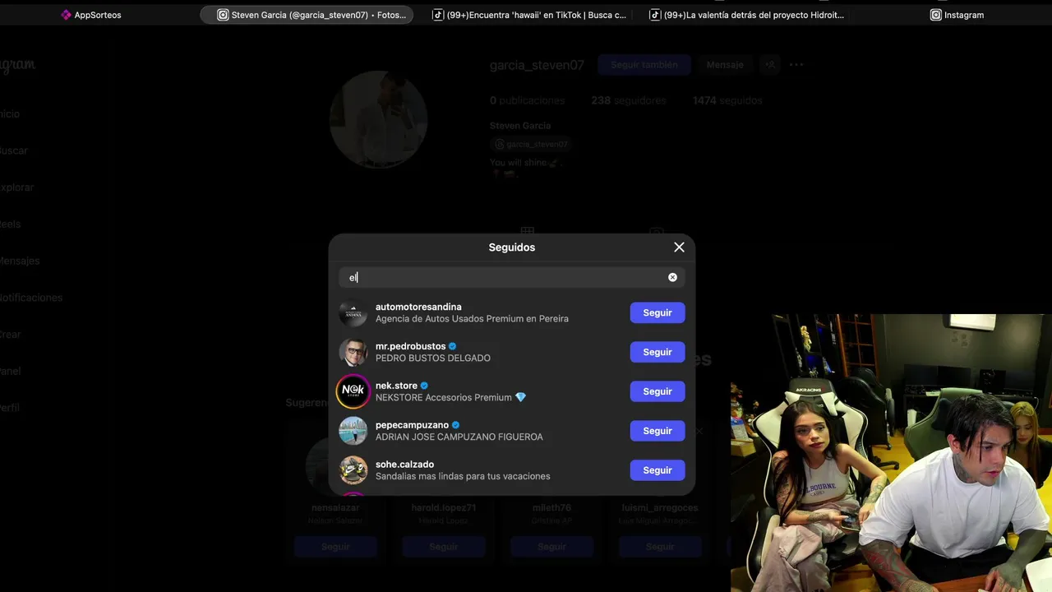The height and width of the screenshot is (592, 1052).
Task: Follow suggested luismi_arrogoces via Seguir
Action: point(660,547)
